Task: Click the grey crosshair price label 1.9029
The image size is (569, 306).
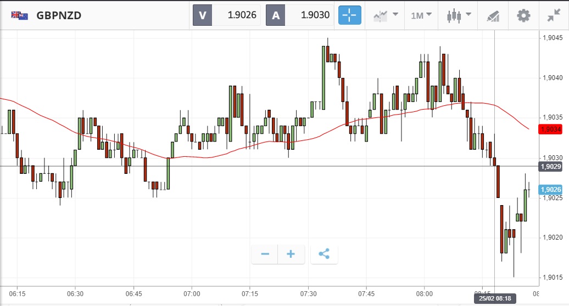Action: [550, 167]
